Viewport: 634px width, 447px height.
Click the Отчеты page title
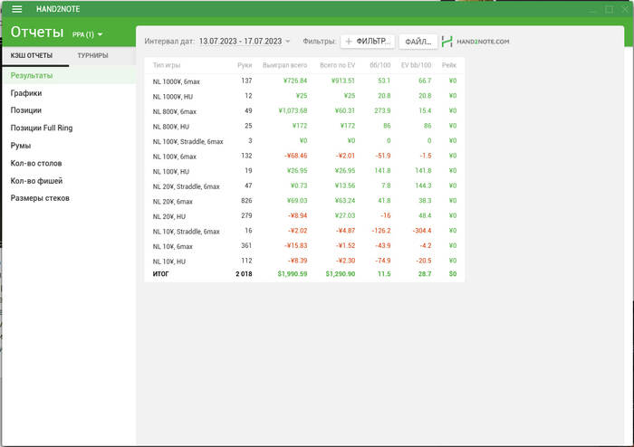point(37,32)
